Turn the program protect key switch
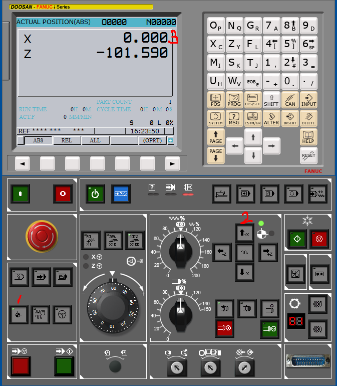This screenshot has height=386, width=337. (244, 367)
